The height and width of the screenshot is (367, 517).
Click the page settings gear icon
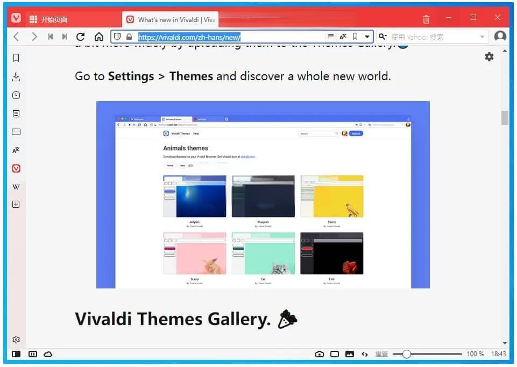click(489, 57)
